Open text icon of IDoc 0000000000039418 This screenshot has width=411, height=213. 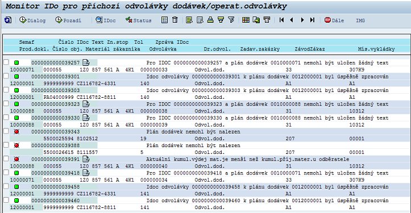coord(86,173)
